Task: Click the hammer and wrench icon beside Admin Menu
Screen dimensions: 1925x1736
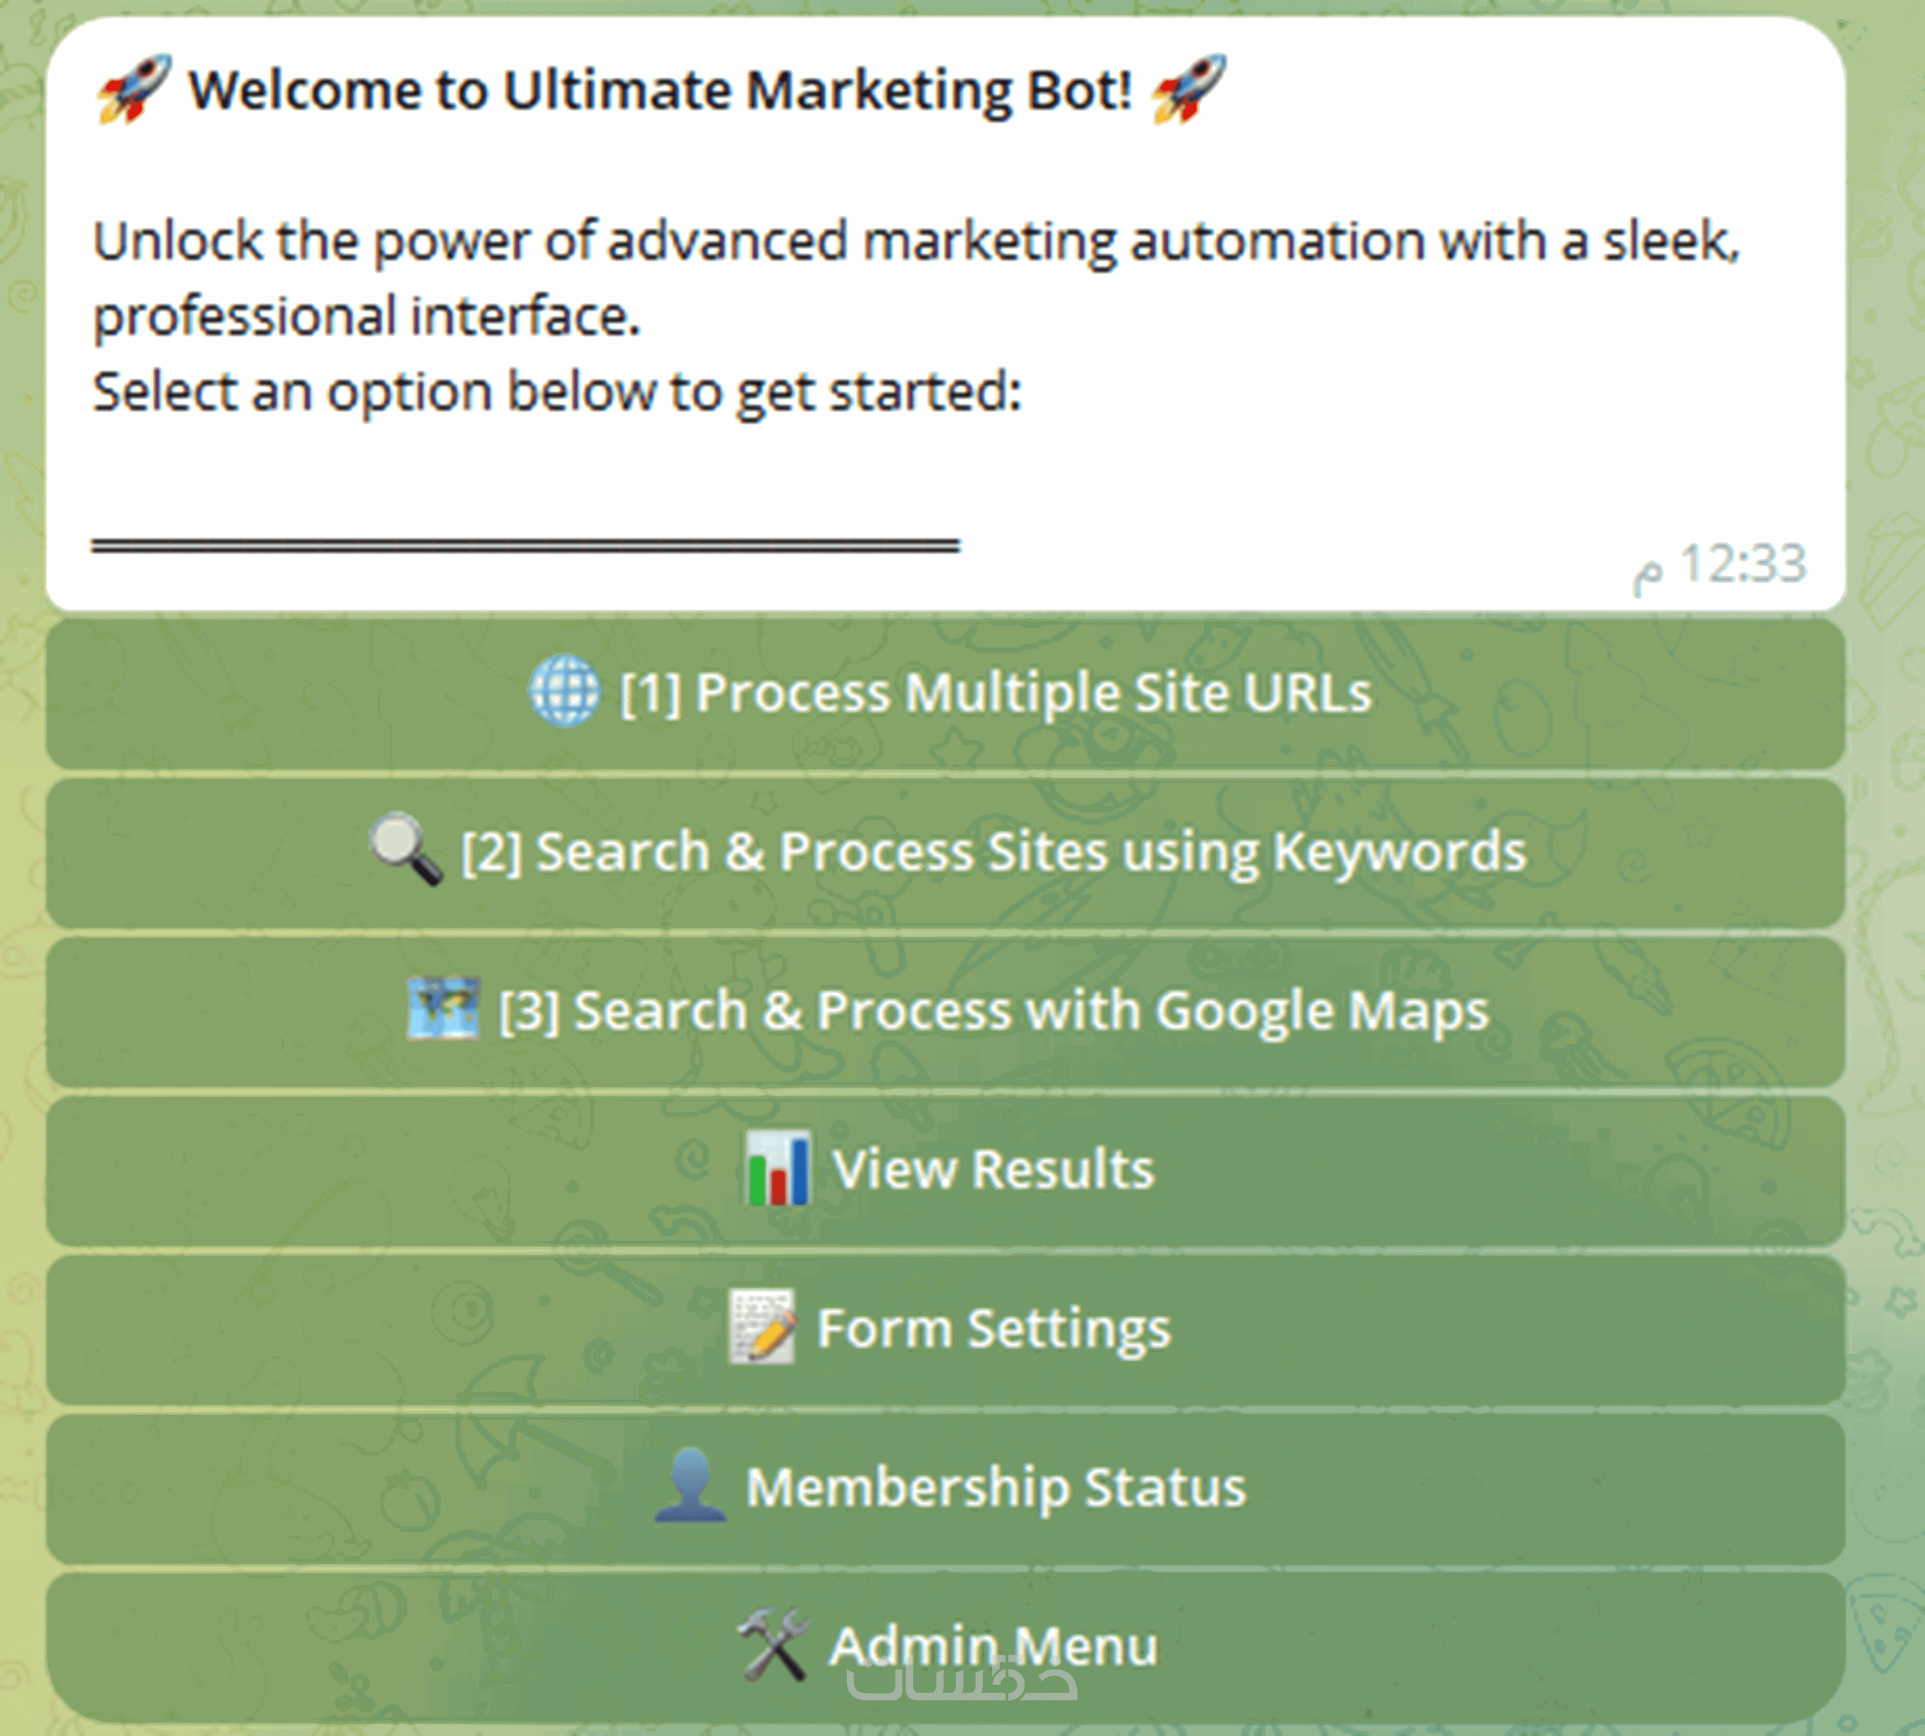Action: click(773, 1644)
